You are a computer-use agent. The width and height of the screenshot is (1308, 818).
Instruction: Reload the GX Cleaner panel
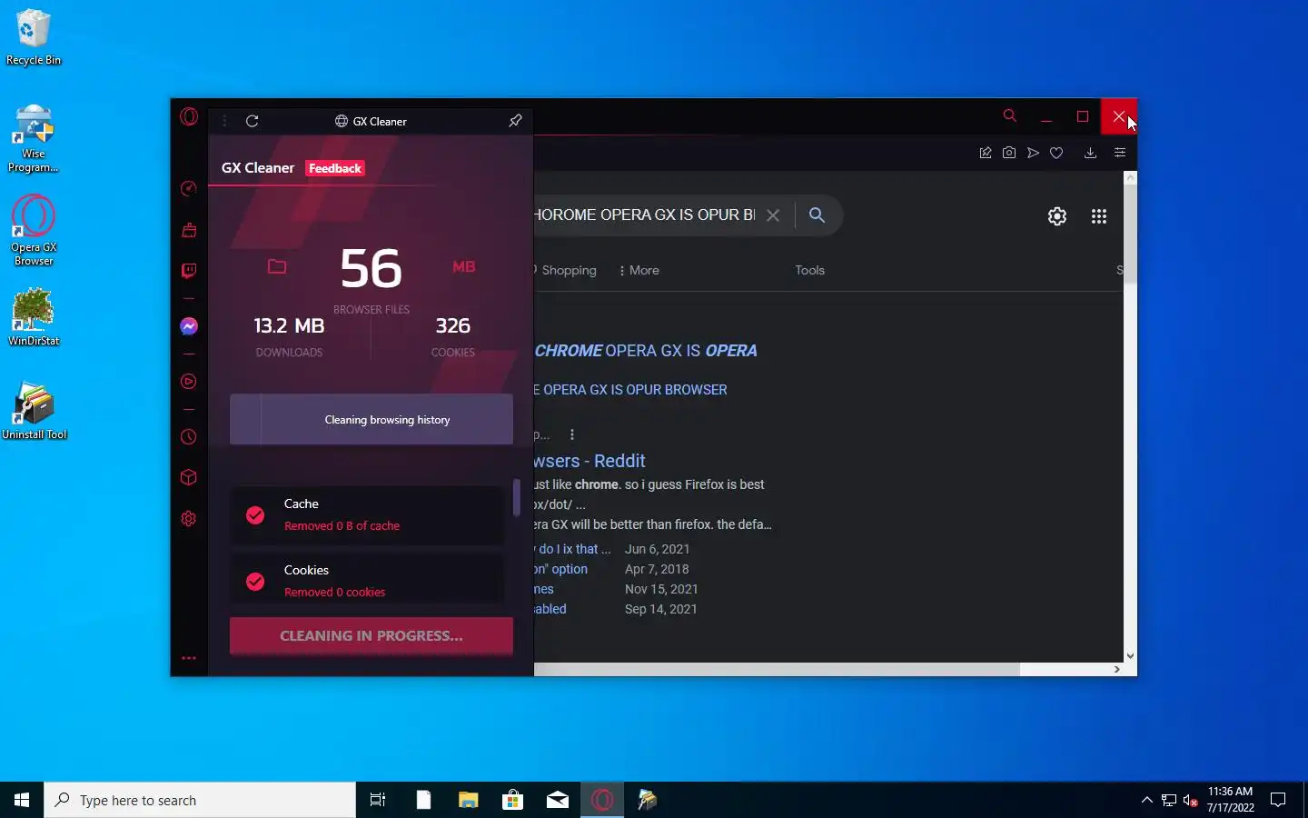point(253,121)
